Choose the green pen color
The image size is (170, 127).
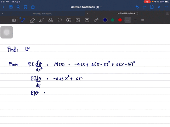click(x=113, y=20)
